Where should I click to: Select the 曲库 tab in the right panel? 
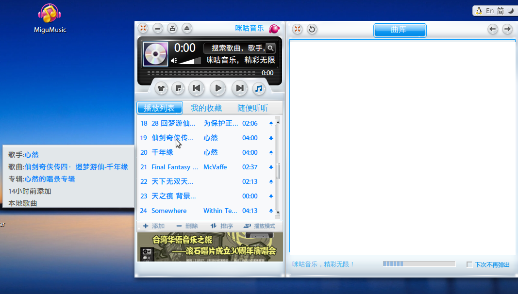pos(400,30)
